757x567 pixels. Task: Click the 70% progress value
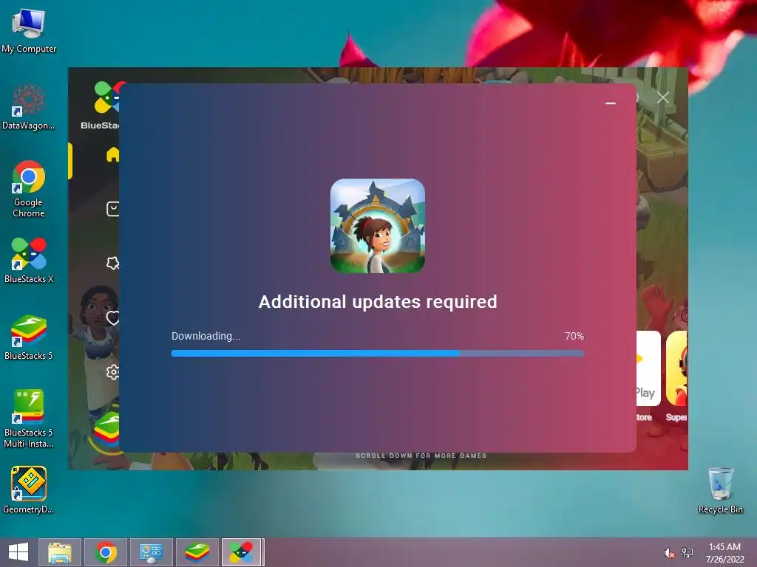pyautogui.click(x=574, y=336)
